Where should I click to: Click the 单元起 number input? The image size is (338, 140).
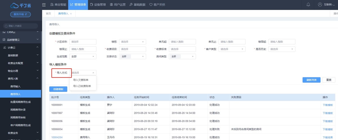182,42
